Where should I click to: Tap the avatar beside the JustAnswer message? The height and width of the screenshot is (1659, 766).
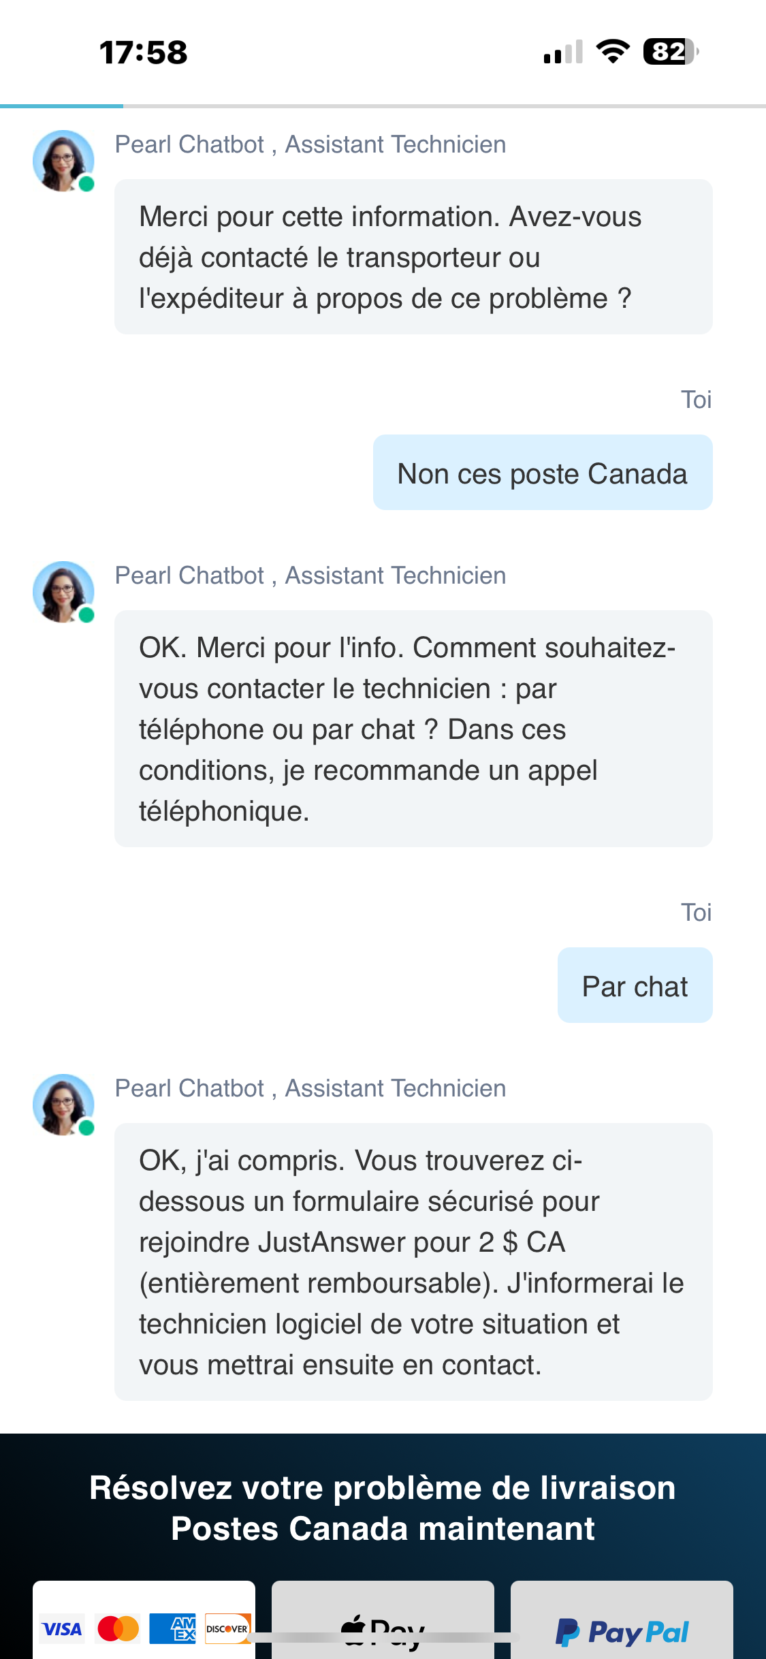tap(63, 1105)
